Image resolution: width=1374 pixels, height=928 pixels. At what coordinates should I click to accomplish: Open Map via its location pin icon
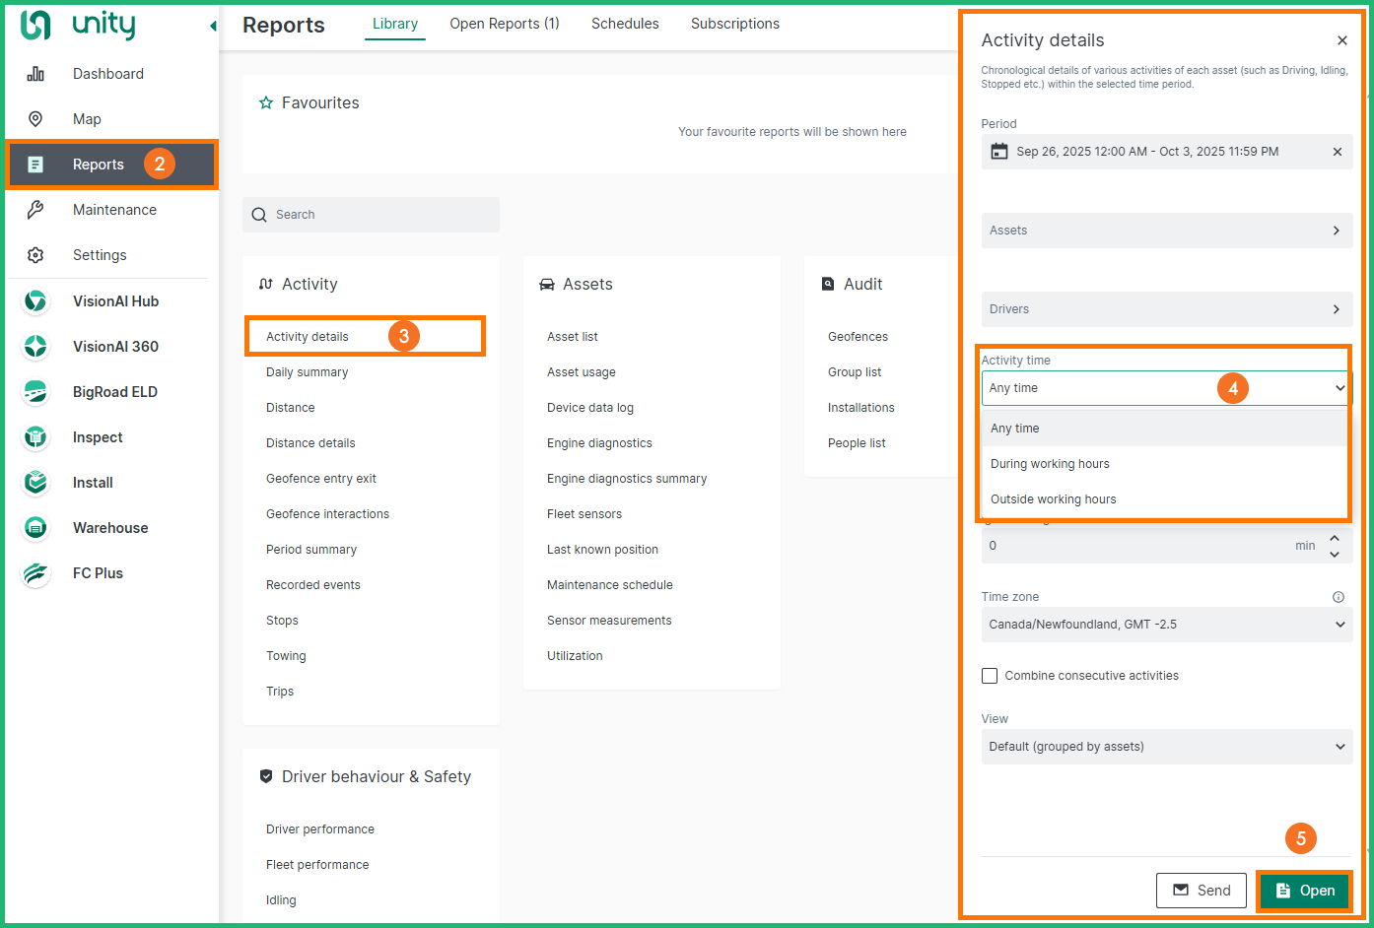coord(35,119)
